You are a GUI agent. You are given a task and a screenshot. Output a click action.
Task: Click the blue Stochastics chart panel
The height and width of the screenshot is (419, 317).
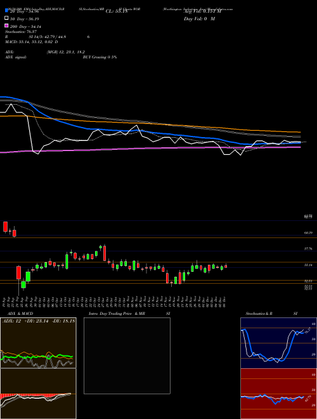pos(278,343)
